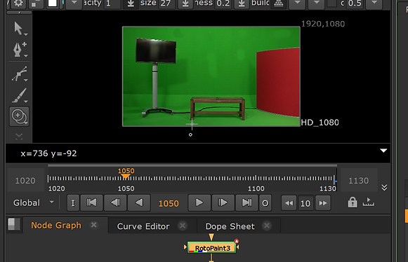
Task: Skip forward by frame increment
Action: (x=323, y=202)
